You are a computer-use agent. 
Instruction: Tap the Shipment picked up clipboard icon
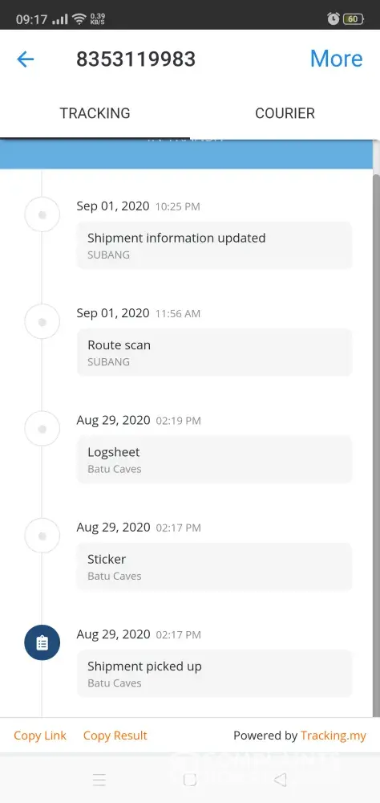(x=42, y=642)
